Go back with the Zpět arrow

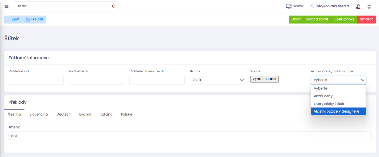[x=9, y=19]
